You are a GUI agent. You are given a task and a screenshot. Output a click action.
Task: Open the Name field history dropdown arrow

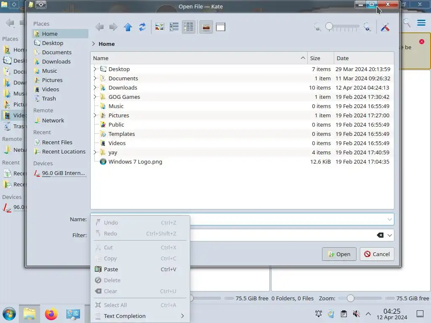(x=389, y=219)
